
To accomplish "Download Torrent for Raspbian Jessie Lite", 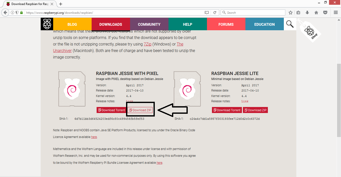I will [x=227, y=110].
